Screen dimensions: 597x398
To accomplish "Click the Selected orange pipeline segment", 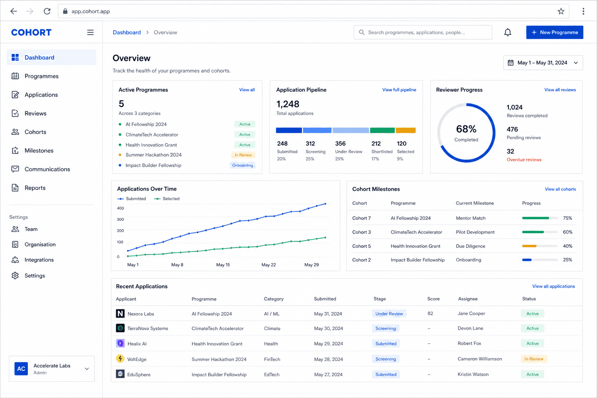I will [406, 130].
